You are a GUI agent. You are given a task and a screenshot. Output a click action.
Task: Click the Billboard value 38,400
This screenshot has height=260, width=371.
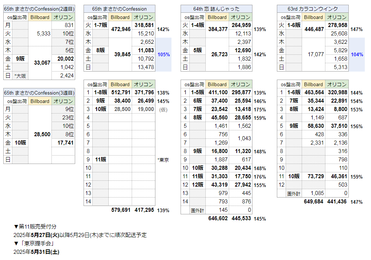pos(122,101)
